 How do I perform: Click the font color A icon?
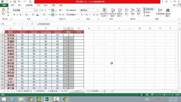tap(37, 14)
